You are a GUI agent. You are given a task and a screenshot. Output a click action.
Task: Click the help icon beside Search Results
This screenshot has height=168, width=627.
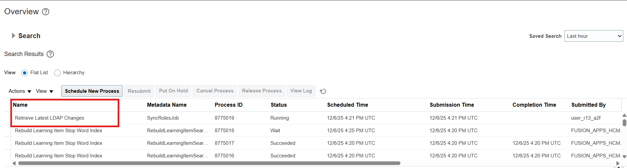tap(50, 54)
